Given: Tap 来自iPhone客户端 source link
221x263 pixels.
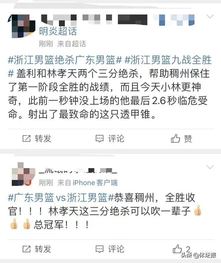Looking at the screenshot, I should pyautogui.click(x=87, y=183).
